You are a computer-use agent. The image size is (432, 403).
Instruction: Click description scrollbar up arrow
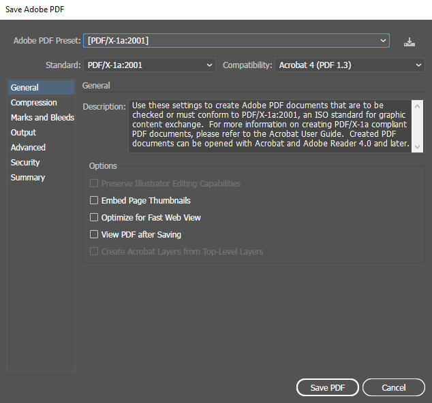point(418,106)
